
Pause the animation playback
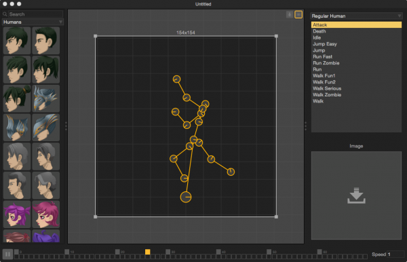(7, 254)
